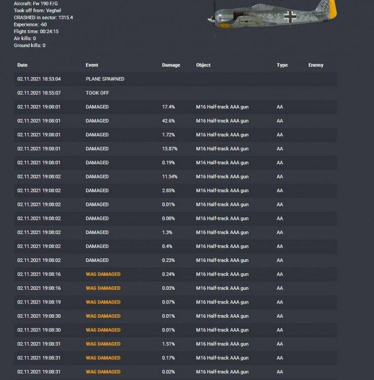
Task: Open the WAS DAMAGED event with 1.51% damage
Action: click(103, 344)
